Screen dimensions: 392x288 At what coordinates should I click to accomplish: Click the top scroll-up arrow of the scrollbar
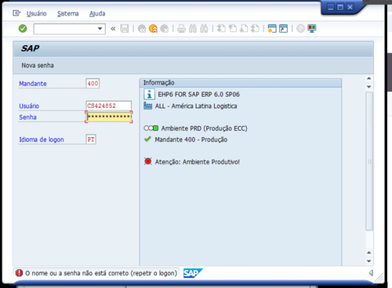(368, 78)
